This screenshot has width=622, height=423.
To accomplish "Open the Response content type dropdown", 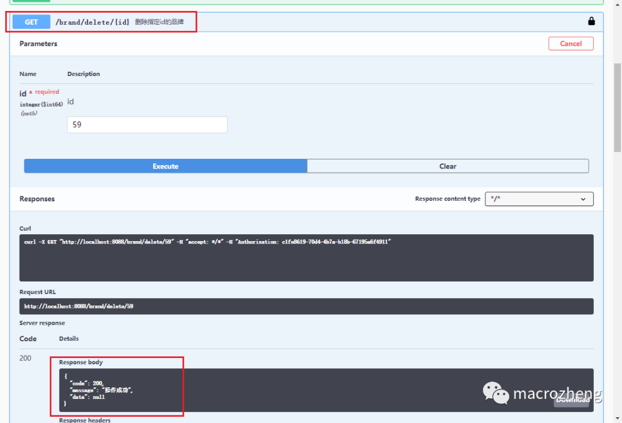I will [539, 199].
